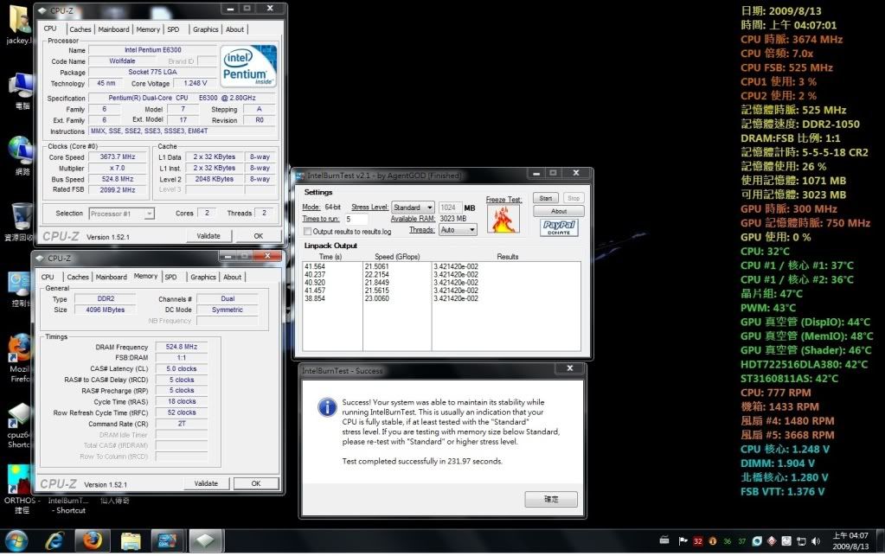Confirm the Success dialog with 確定
Viewport: 885px width, 556px height.
tap(551, 499)
